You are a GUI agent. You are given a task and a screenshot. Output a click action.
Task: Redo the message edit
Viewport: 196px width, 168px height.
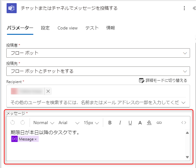pos(23,123)
